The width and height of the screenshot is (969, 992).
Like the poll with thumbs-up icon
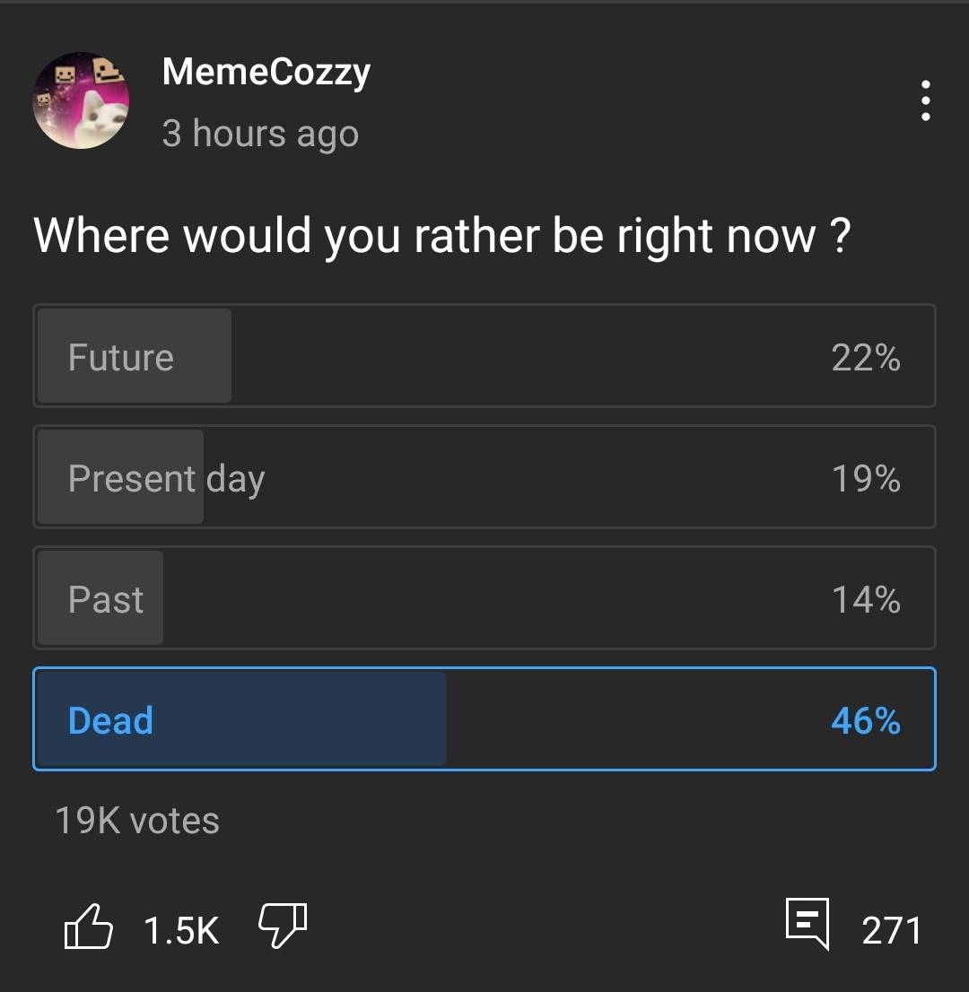pos(89,927)
